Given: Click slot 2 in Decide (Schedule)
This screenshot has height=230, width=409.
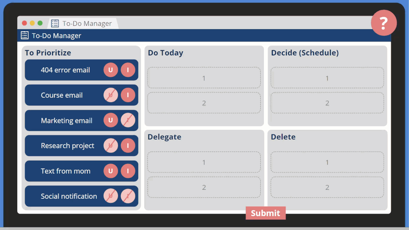Looking at the screenshot, I should click(x=327, y=103).
